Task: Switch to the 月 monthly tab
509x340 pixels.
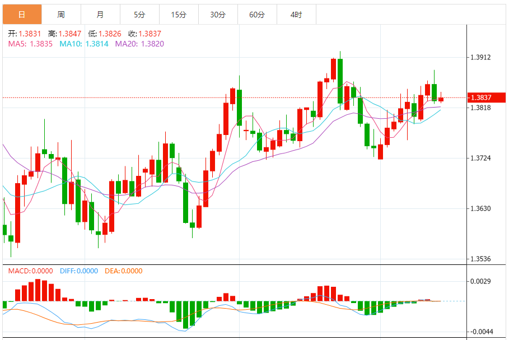Action: coord(100,15)
